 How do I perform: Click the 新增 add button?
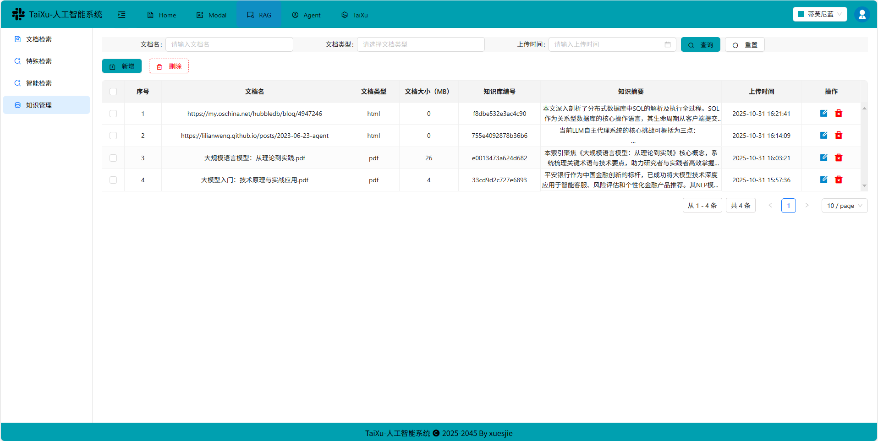pyautogui.click(x=122, y=66)
